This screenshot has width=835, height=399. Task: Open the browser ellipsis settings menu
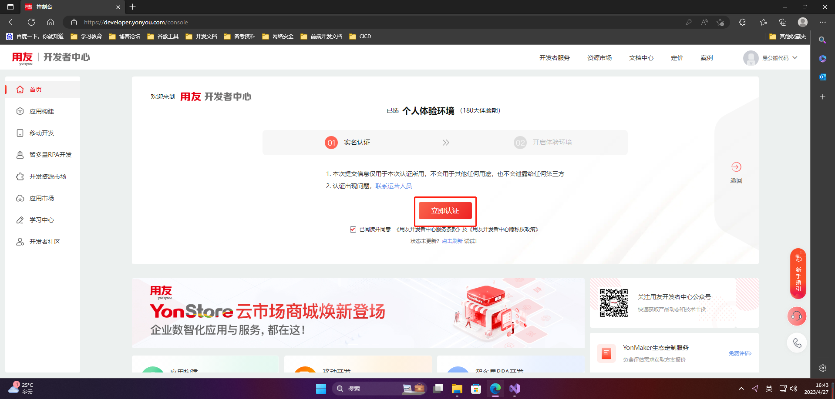point(822,22)
